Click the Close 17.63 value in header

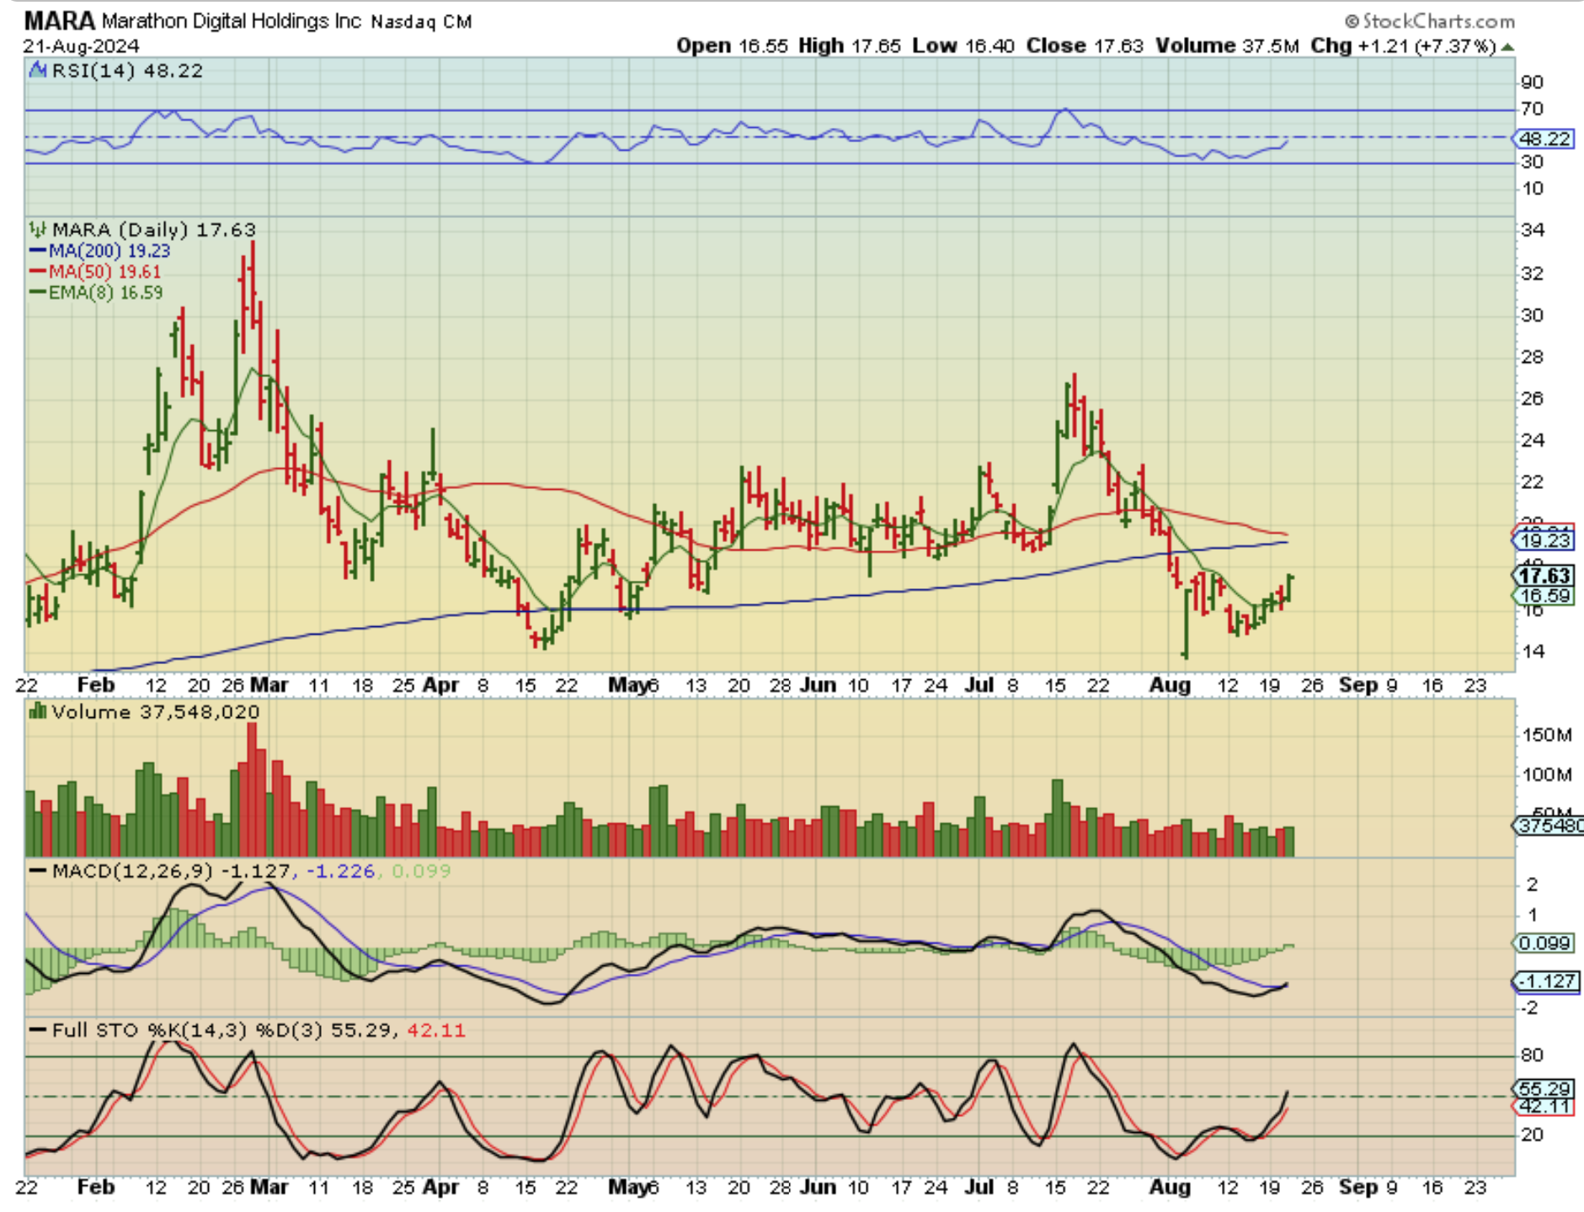(x=1085, y=46)
